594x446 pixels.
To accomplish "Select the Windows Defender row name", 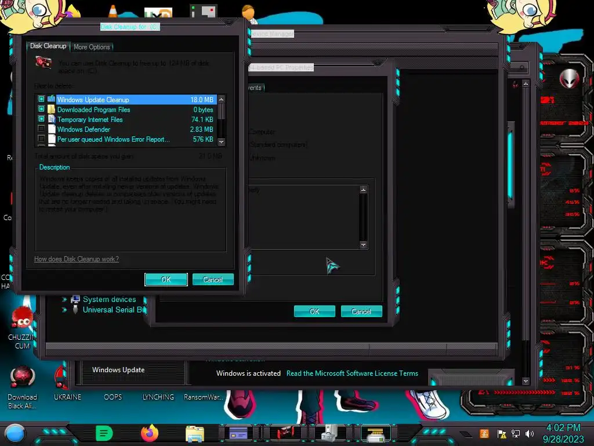I will point(84,130).
